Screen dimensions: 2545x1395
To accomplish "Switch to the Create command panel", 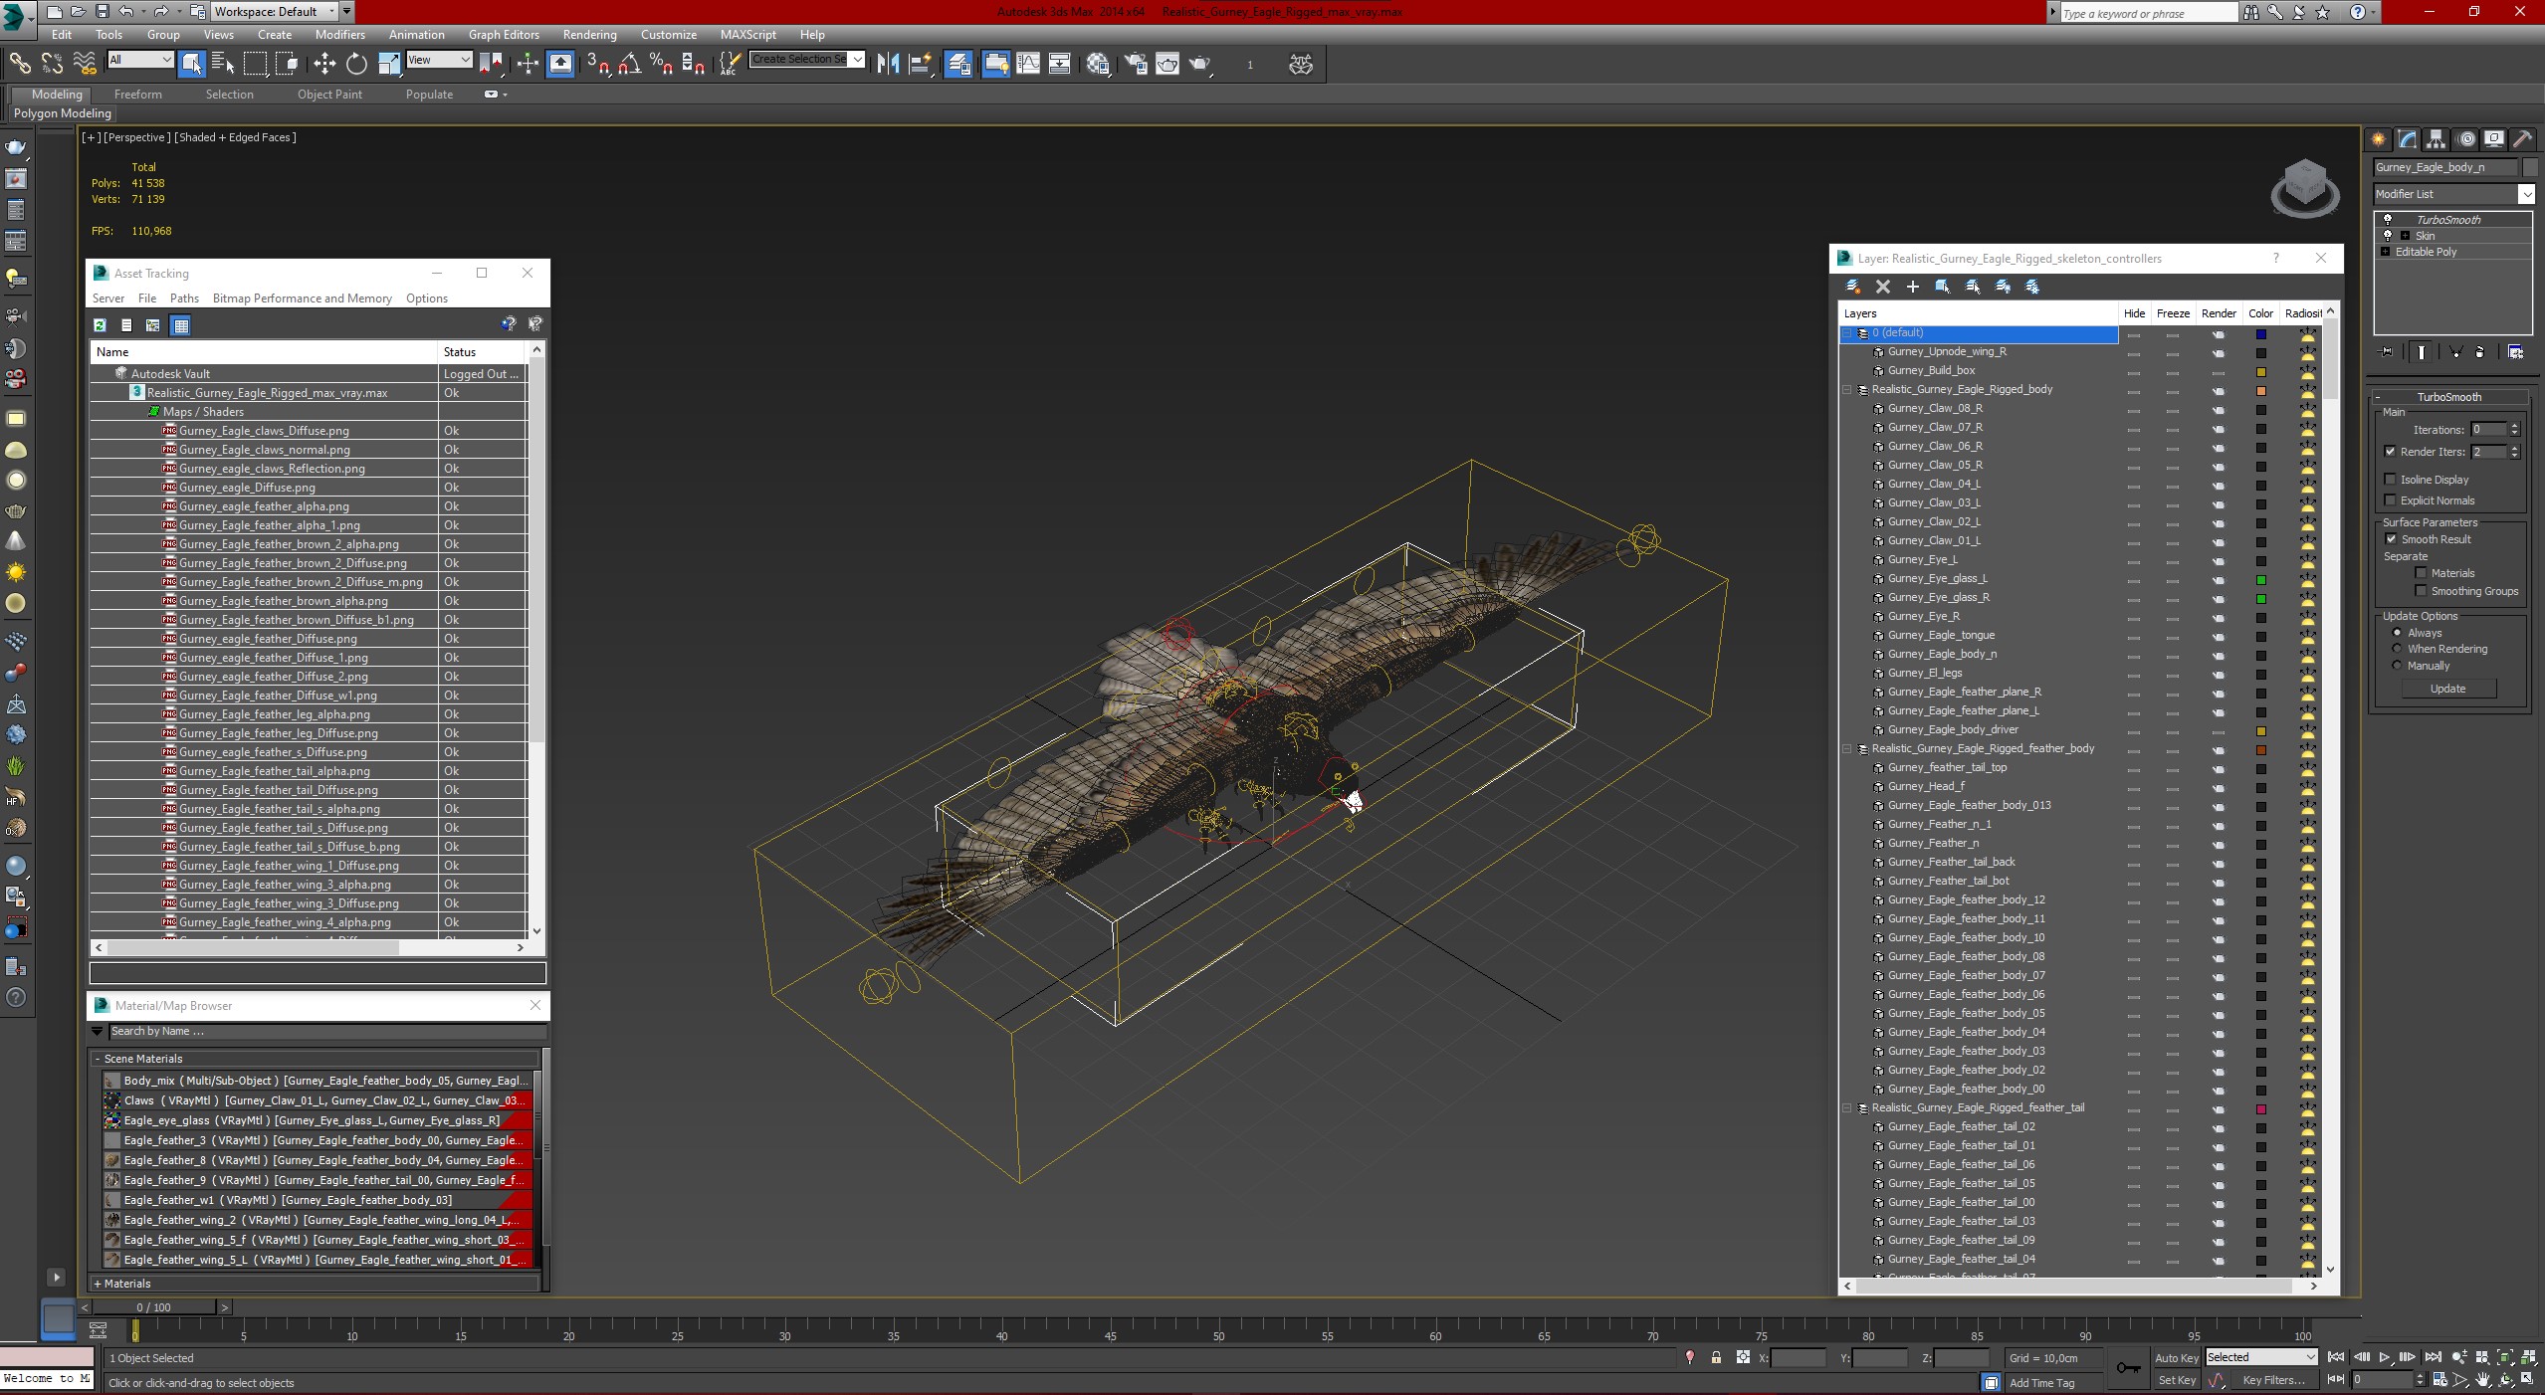I will click(2379, 139).
